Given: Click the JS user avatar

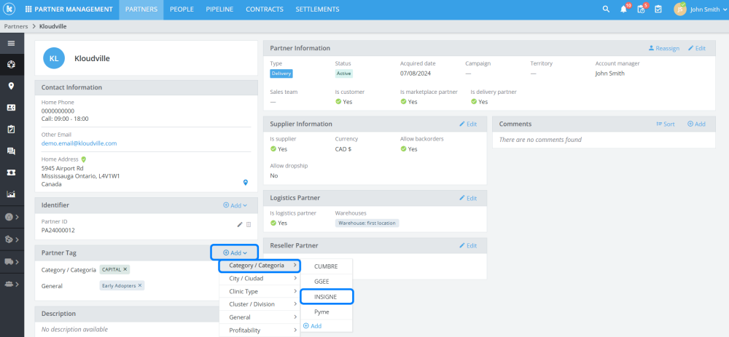Looking at the screenshot, I should point(680,9).
